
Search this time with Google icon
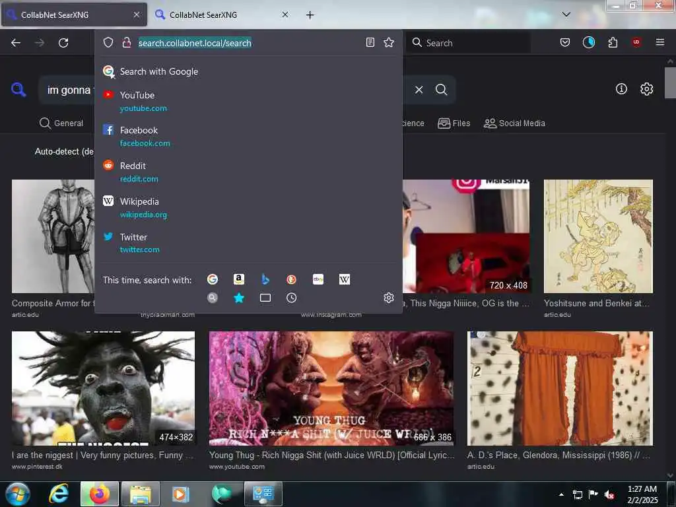pyautogui.click(x=213, y=279)
